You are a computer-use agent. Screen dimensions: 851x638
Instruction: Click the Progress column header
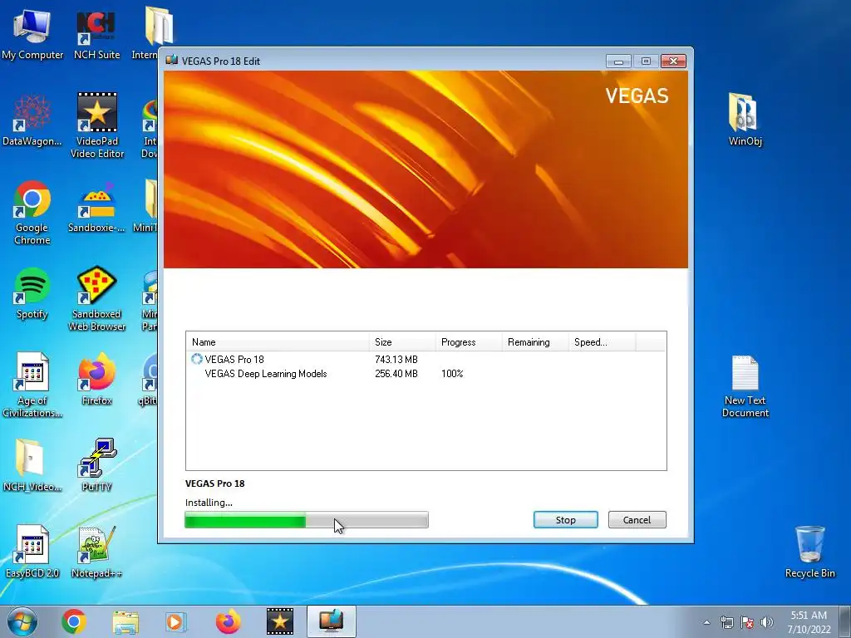469,341
